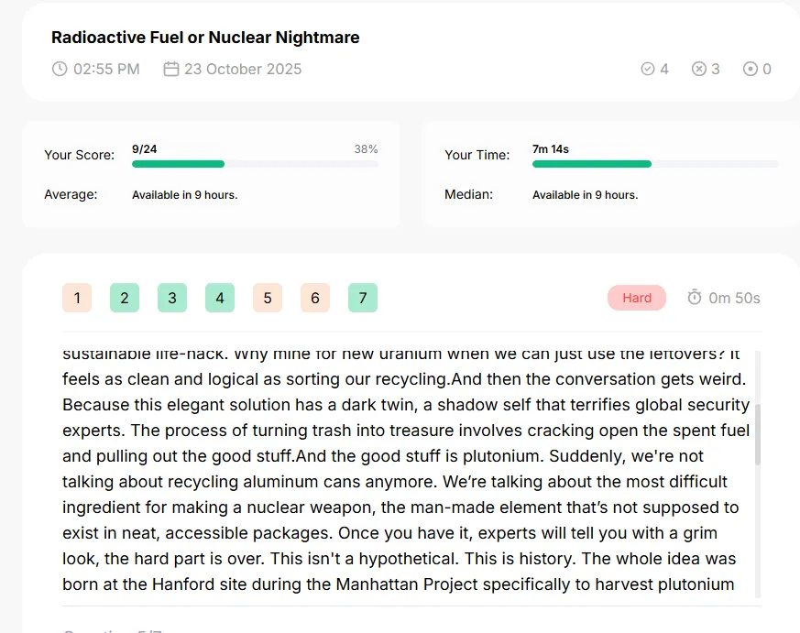This screenshot has height=633, width=800.
Task: Click the Radioactive Fuel or Nuclear Nightmare title
Action: 205,38
